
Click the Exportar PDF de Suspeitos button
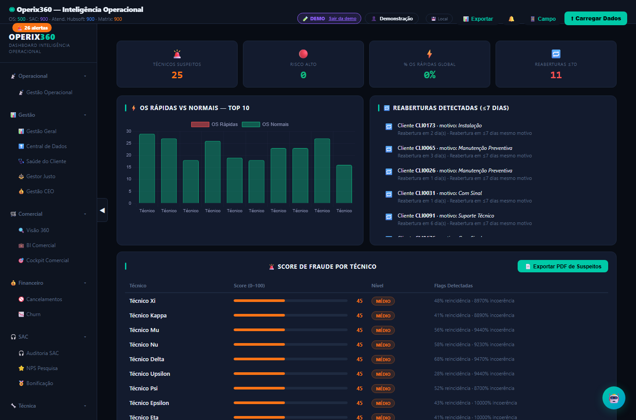click(x=563, y=266)
